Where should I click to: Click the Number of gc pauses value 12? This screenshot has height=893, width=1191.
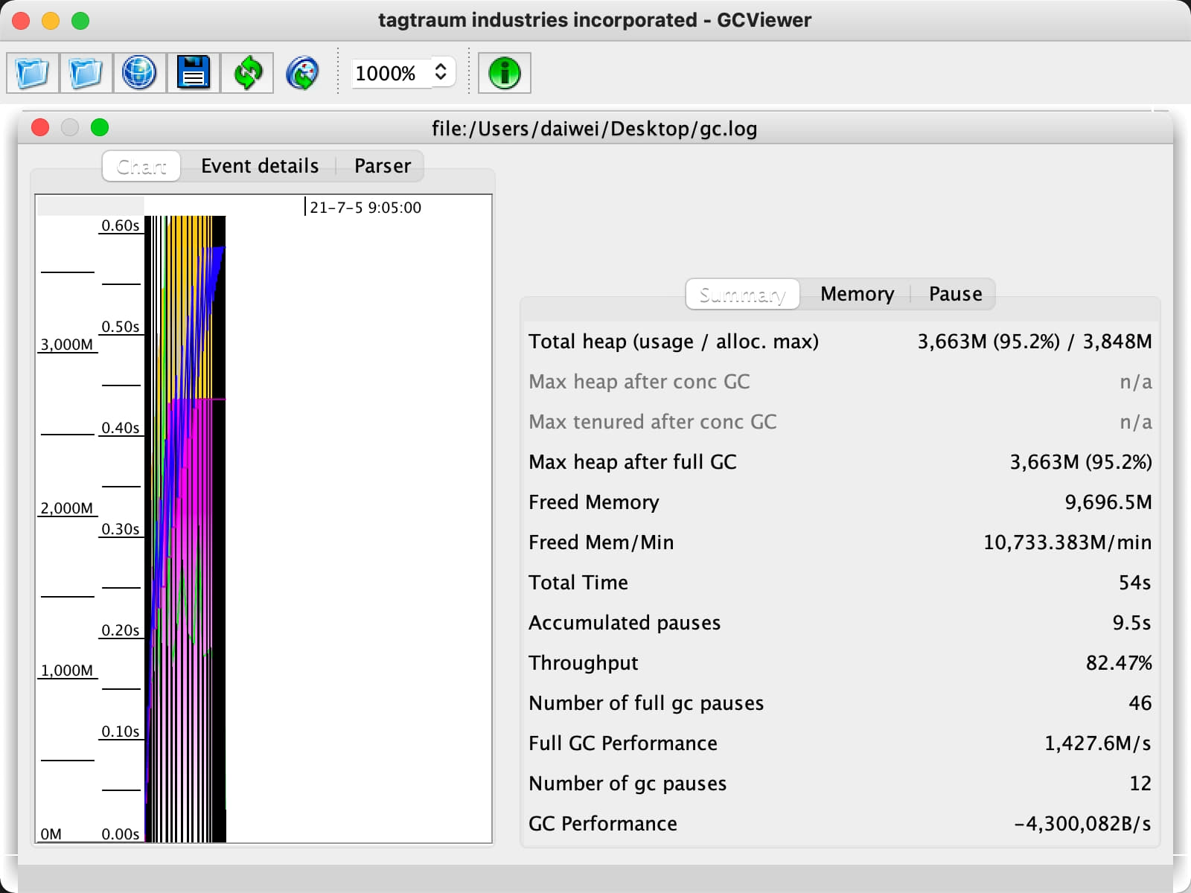1140,784
